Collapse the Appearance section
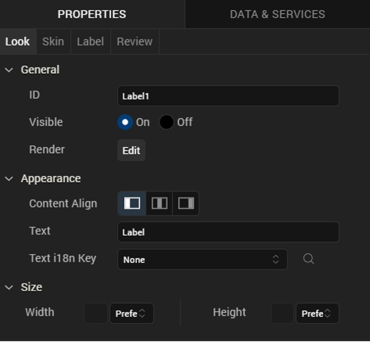The width and height of the screenshot is (370, 342). 9,179
